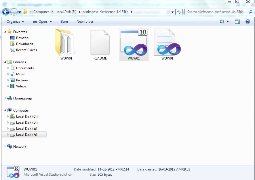Viewport: 255px width, 180px height.
Task: Expand the Documents library
Action: coord(8,68)
